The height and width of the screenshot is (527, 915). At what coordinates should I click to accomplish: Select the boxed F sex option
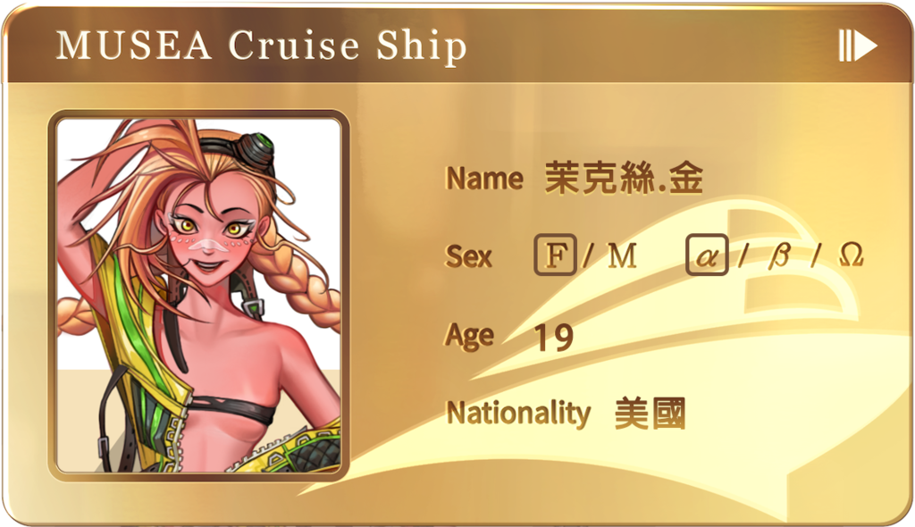(x=555, y=255)
